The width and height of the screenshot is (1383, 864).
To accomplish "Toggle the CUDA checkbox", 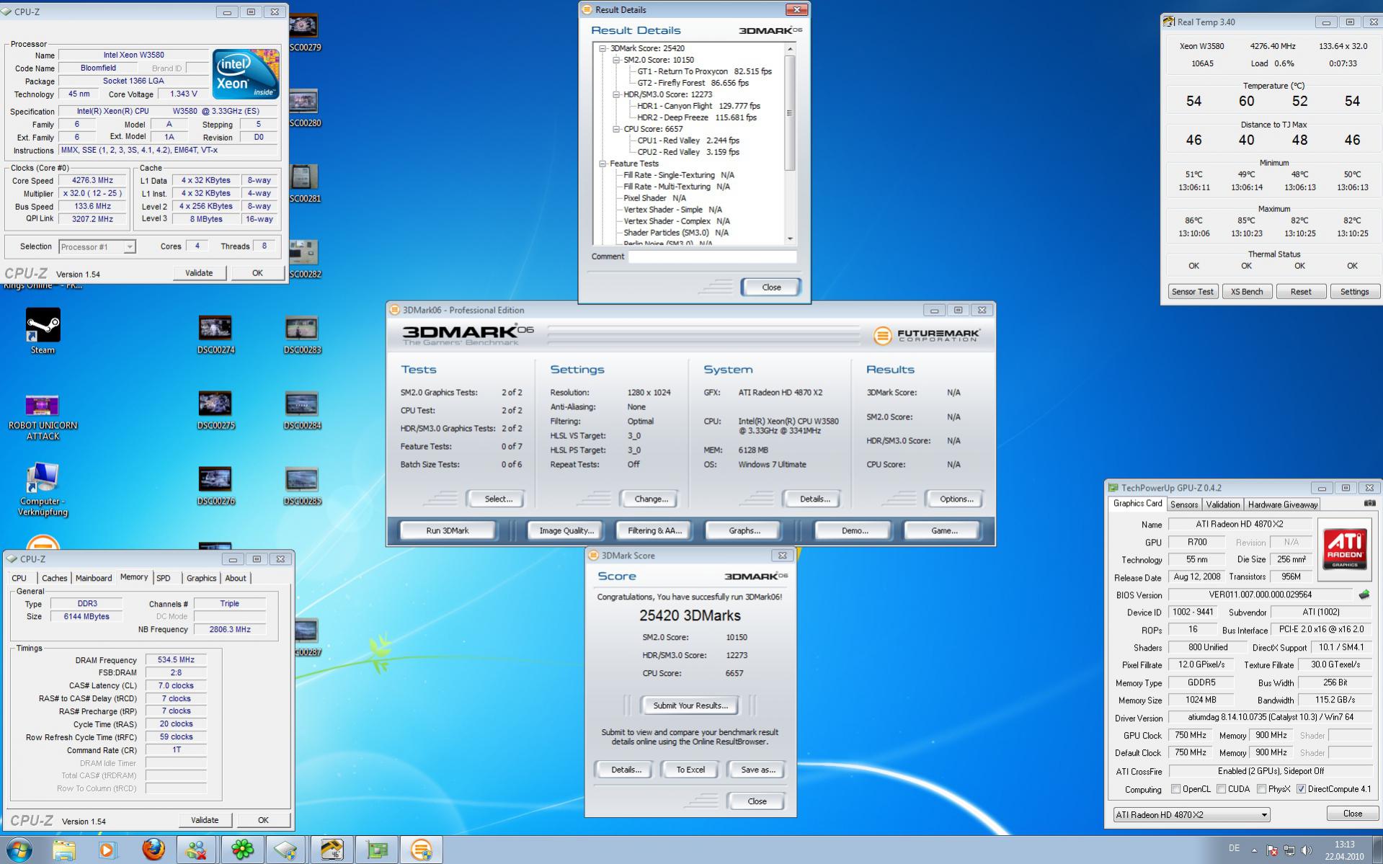I will pos(1221,789).
